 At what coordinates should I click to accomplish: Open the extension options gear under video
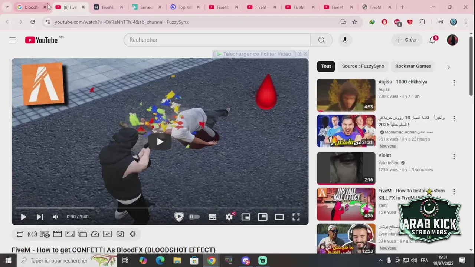coord(132,234)
